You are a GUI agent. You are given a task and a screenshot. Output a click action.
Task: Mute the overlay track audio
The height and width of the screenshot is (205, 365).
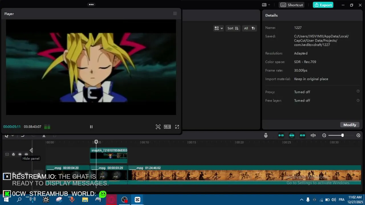[26, 154]
